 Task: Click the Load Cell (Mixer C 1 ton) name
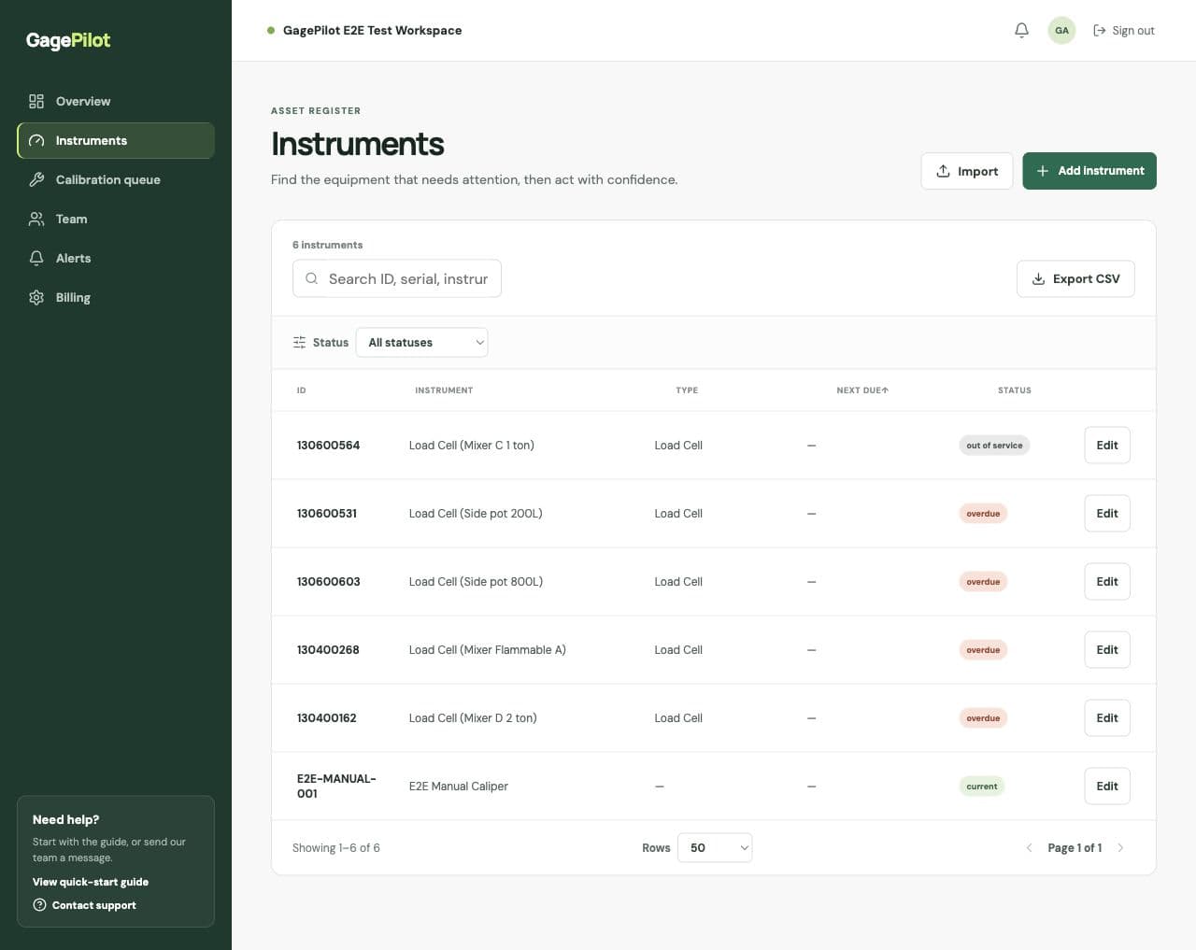(472, 445)
